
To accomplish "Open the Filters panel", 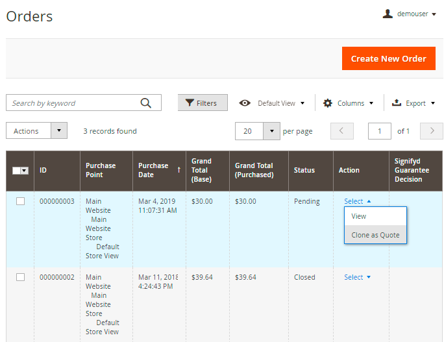I will pyautogui.click(x=202, y=103).
